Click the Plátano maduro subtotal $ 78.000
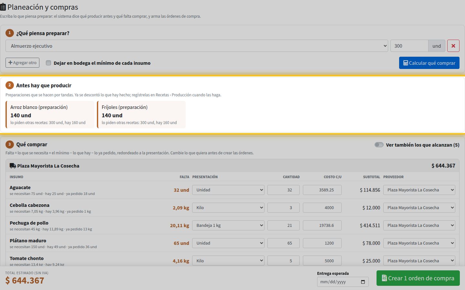The height and width of the screenshot is (290, 465). (x=371, y=243)
